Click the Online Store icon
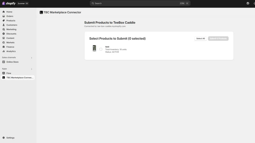This screenshot has height=143, width=255. (4, 62)
